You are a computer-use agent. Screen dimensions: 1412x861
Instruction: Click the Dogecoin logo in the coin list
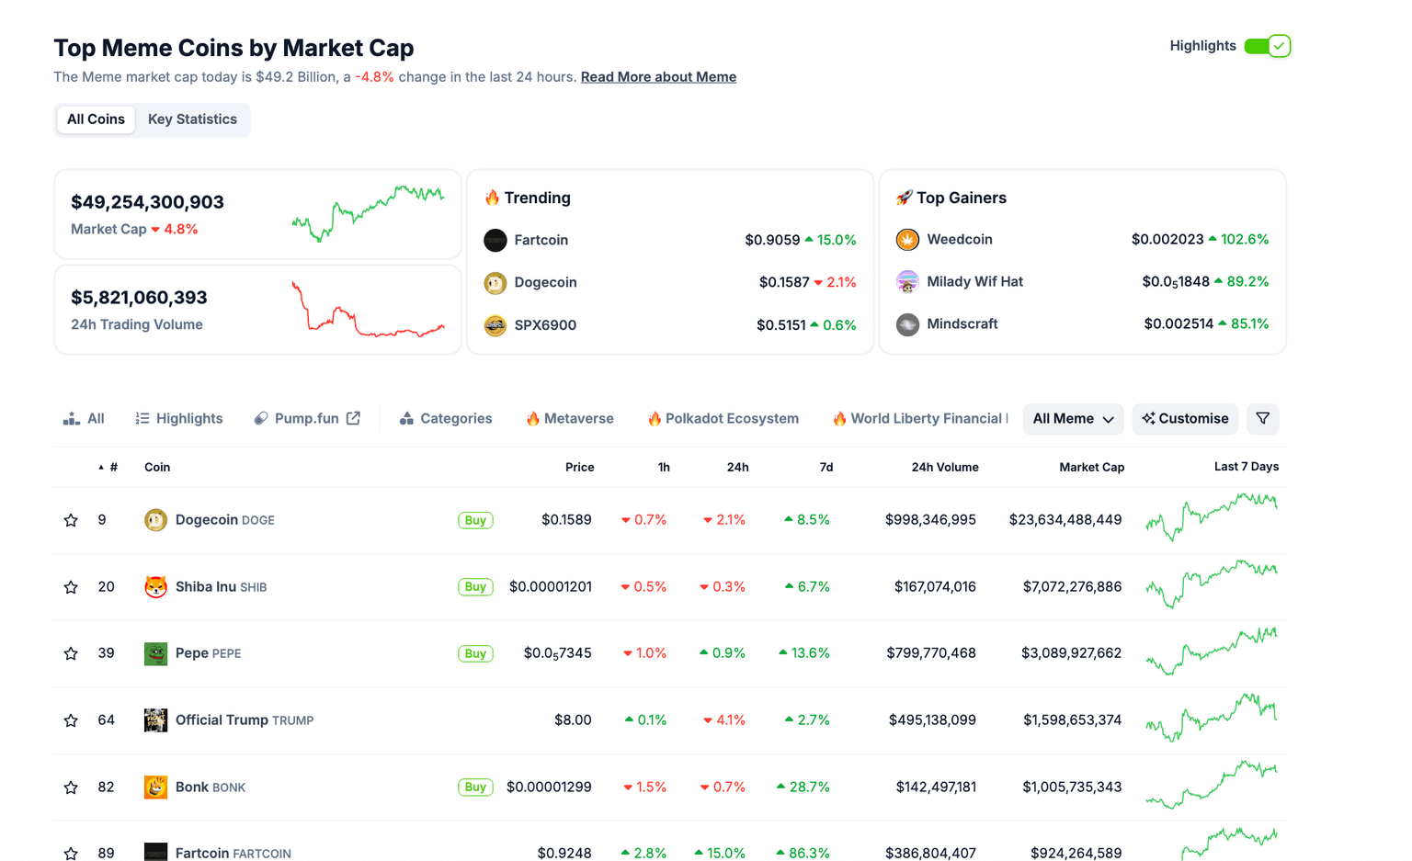pos(154,519)
